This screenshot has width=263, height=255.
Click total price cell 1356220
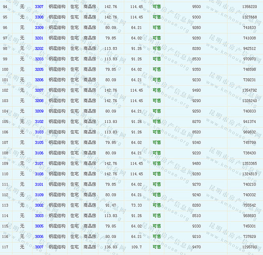point(249,7)
